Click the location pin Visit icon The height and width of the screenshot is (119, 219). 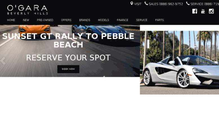(132, 3)
